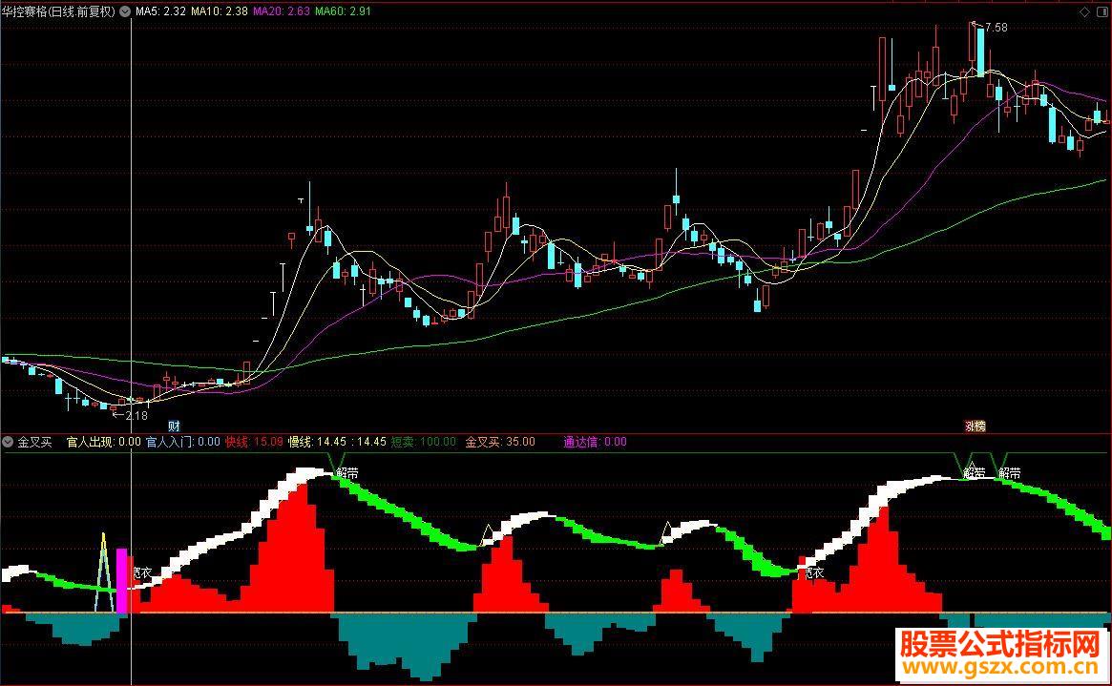Select the 华控赛格(日线,前复权) chart title

pos(59,11)
